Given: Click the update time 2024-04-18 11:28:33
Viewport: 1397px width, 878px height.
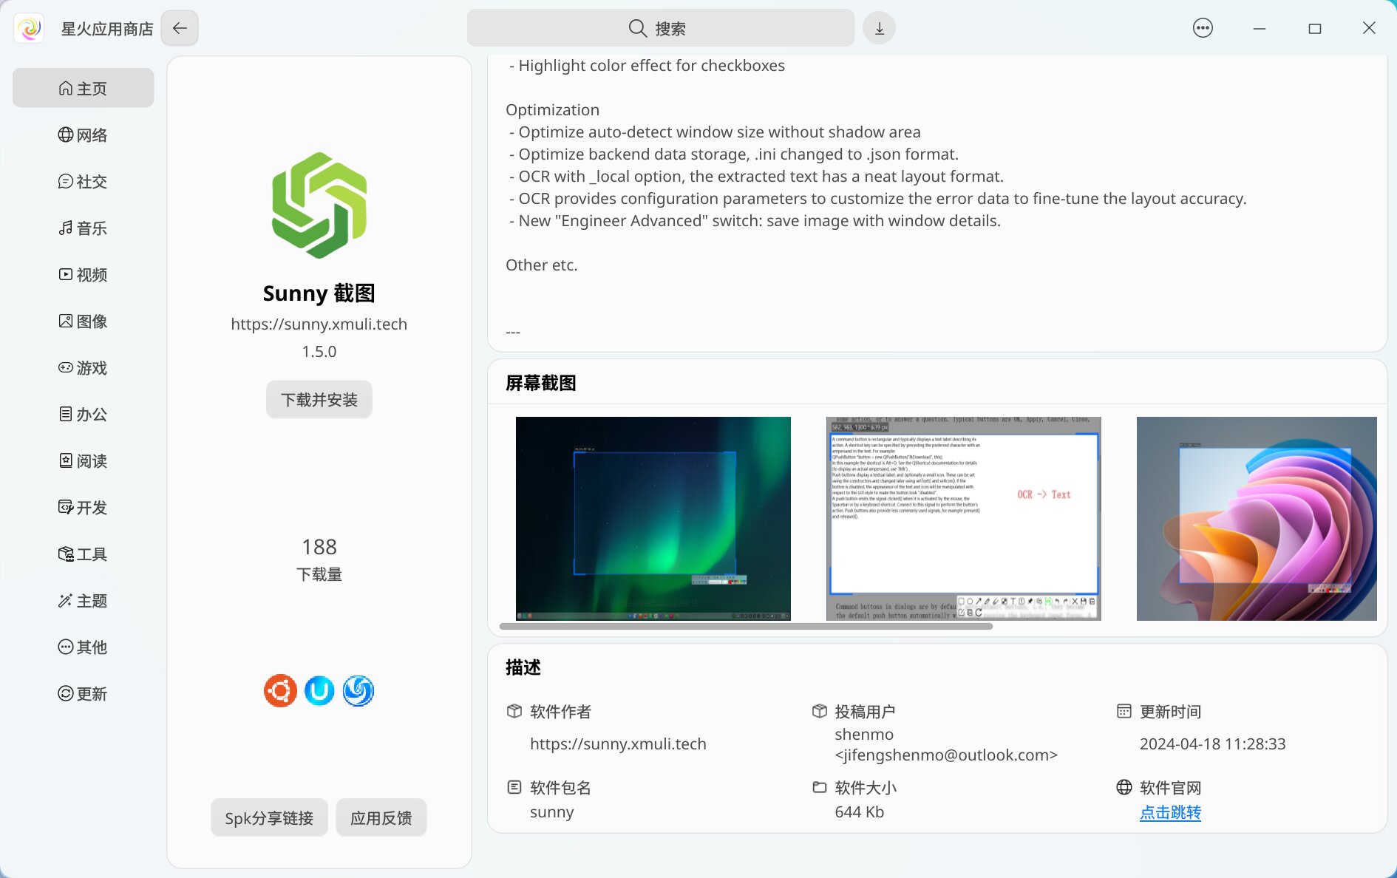Looking at the screenshot, I should (x=1212, y=743).
